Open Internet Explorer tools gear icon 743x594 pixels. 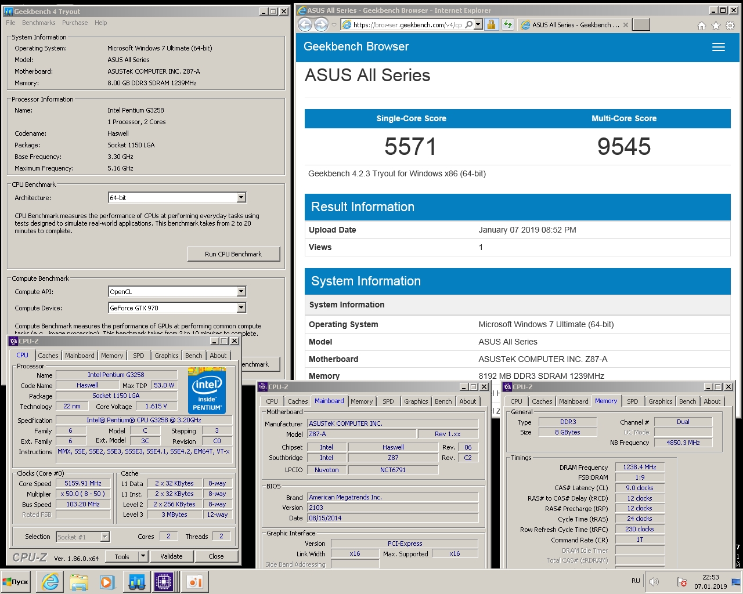[x=730, y=26]
